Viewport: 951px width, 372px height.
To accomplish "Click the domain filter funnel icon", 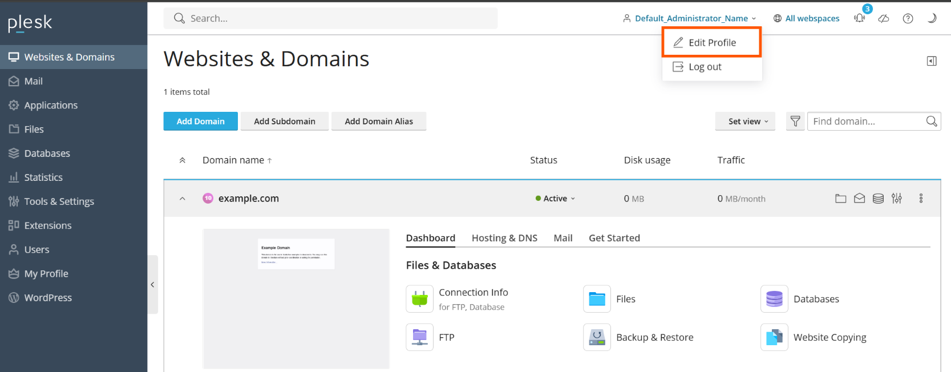I will tap(795, 121).
